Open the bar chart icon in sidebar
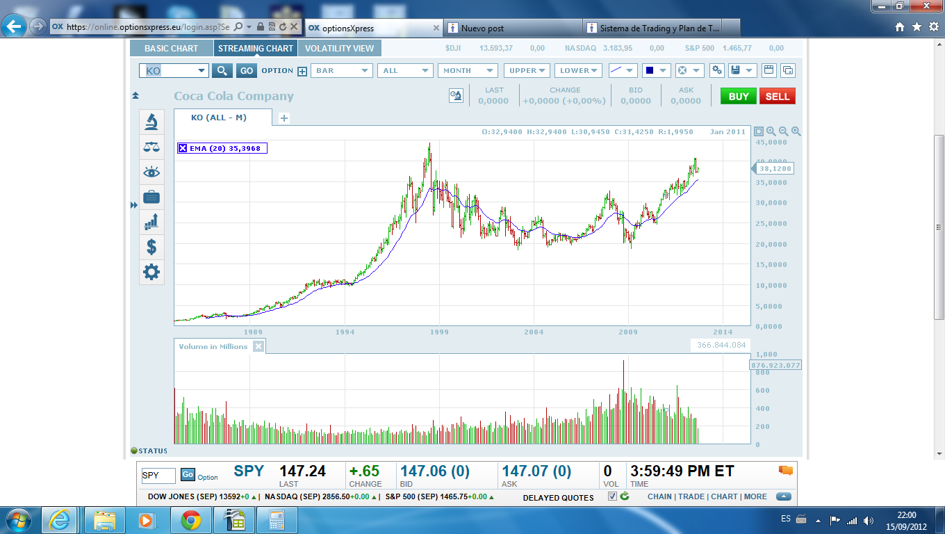945x534 pixels. click(x=151, y=222)
